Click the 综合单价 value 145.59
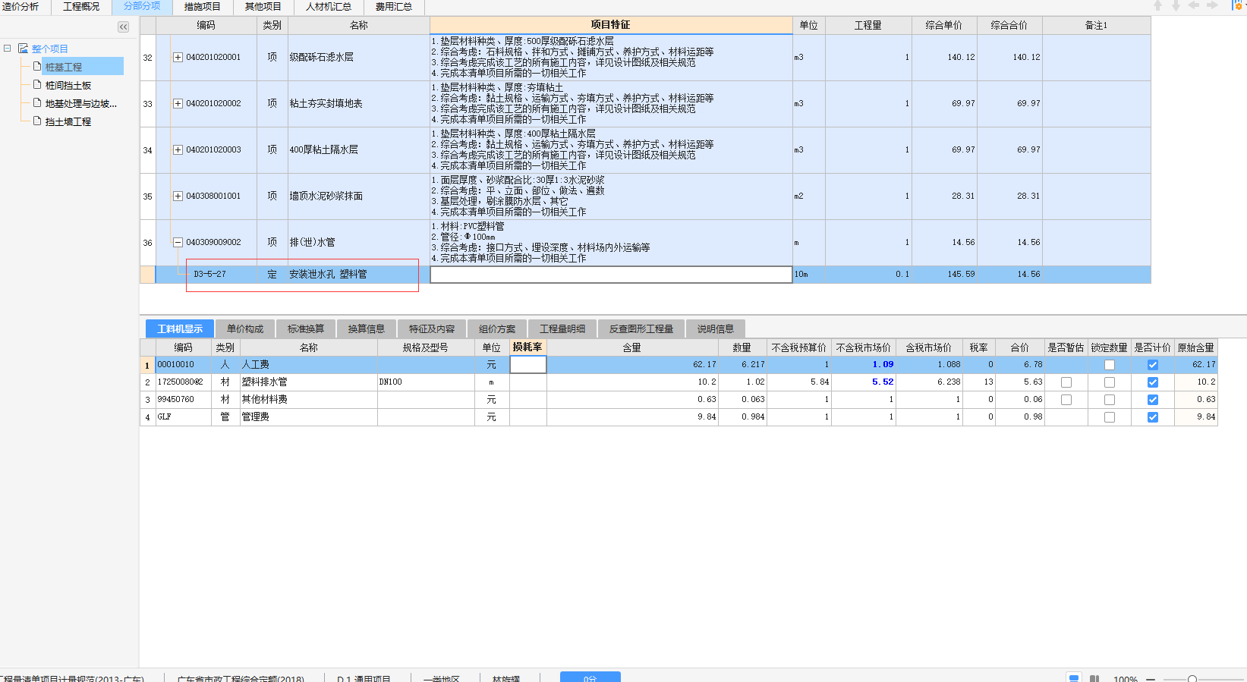The width and height of the screenshot is (1247, 682). [x=961, y=275]
